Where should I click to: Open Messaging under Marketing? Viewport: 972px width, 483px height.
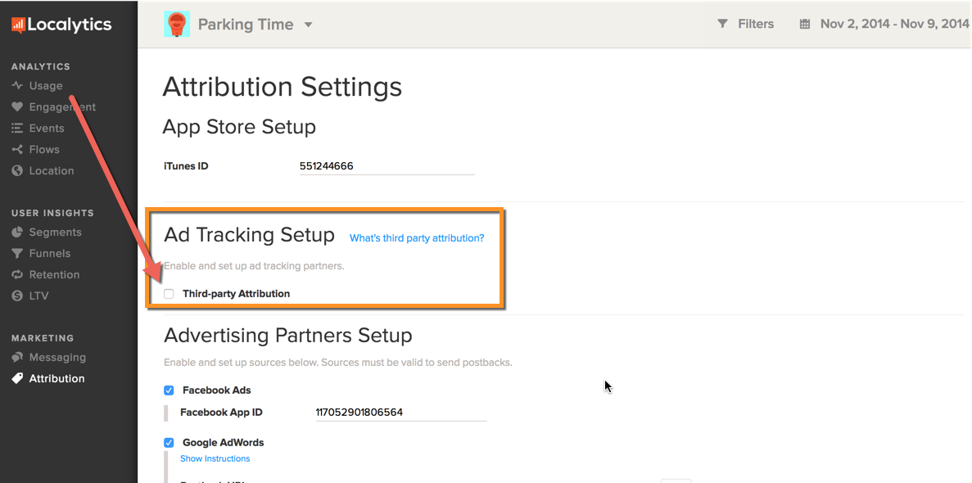click(x=57, y=357)
